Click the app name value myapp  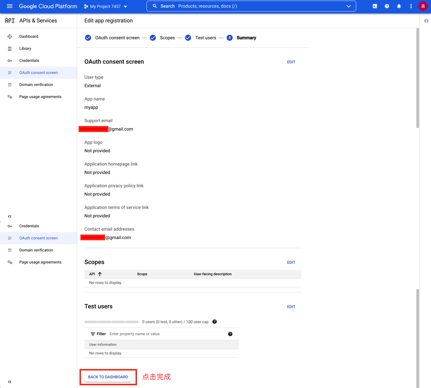tap(91, 108)
